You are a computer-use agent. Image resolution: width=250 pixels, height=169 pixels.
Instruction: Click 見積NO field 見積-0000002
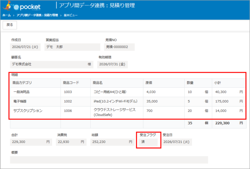click(x=119, y=47)
